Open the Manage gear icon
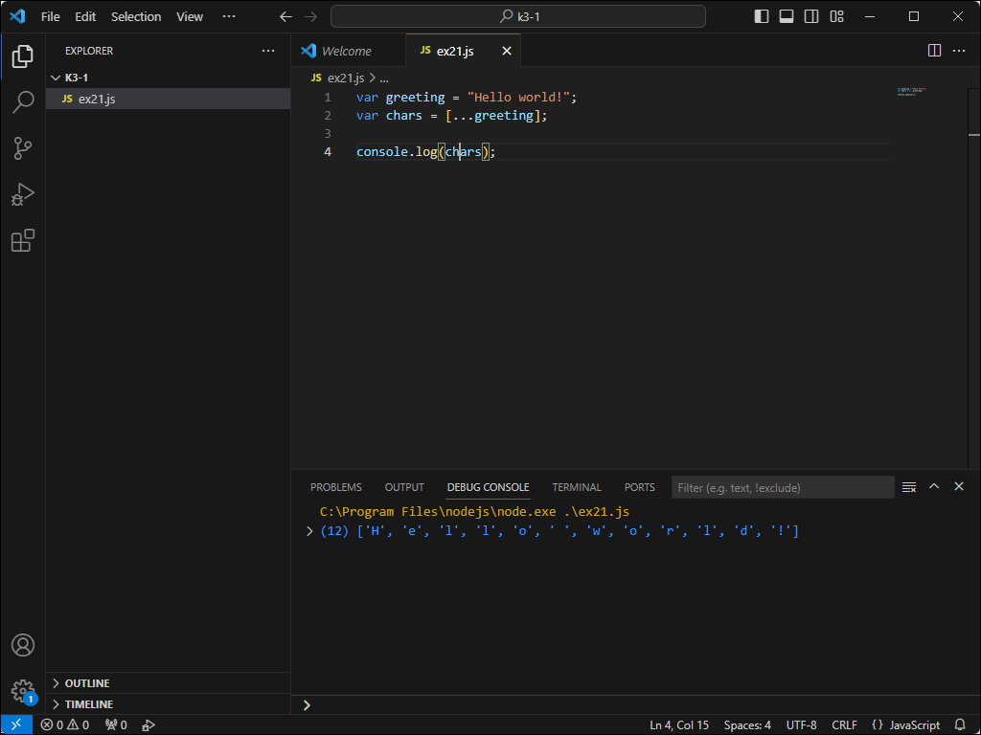The width and height of the screenshot is (981, 735). (23, 691)
